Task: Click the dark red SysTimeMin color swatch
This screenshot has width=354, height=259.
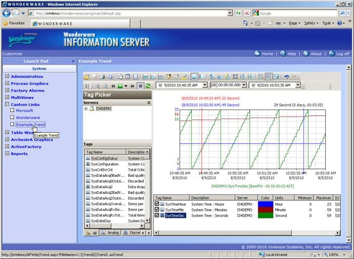Action: 265,209
